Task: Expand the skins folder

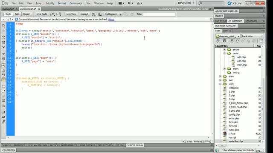Action: coord(220,76)
